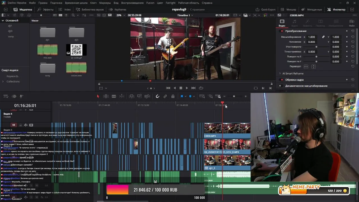The width and height of the screenshot is (359, 202).
Task: Select Dynamic Trim mode icon
Action: pyautogui.click(x=122, y=96)
